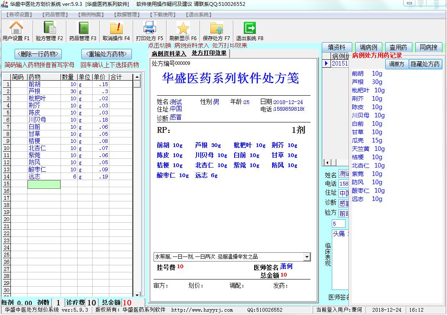447x315 pixels.
Task: Click the 剂数 field in the bottom bar
Action: (x=58, y=302)
